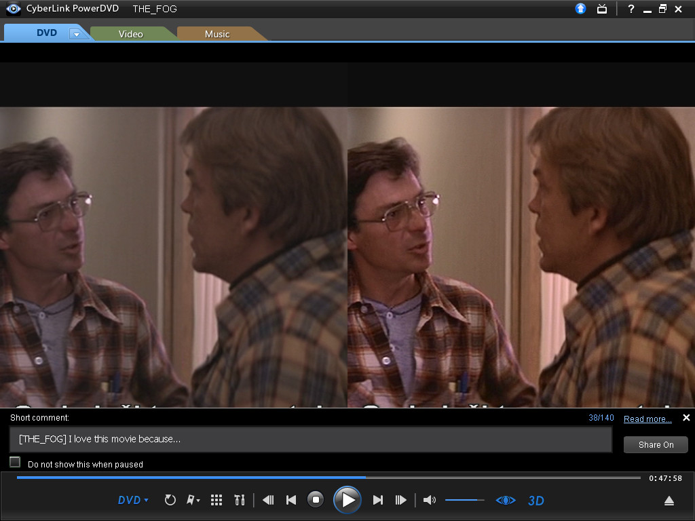Open help with the question mark icon
The width and height of the screenshot is (695, 521).
tap(631, 9)
